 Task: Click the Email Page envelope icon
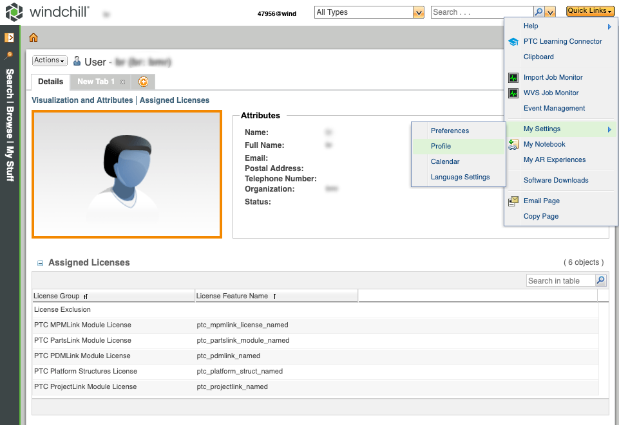pyautogui.click(x=513, y=201)
